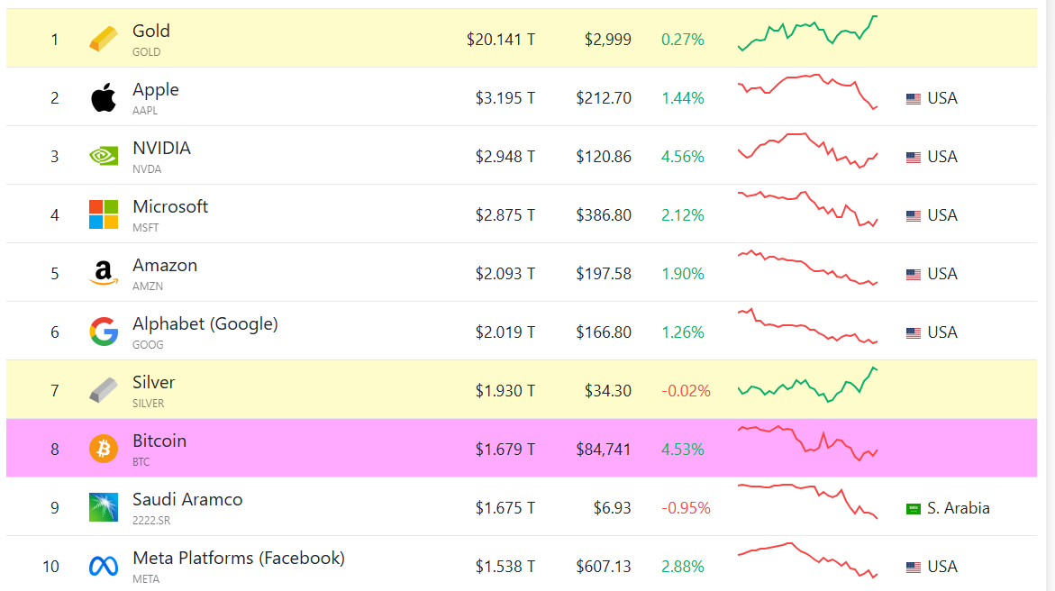Open the Amazon company link
This screenshot has height=591, width=1055.
165,265
